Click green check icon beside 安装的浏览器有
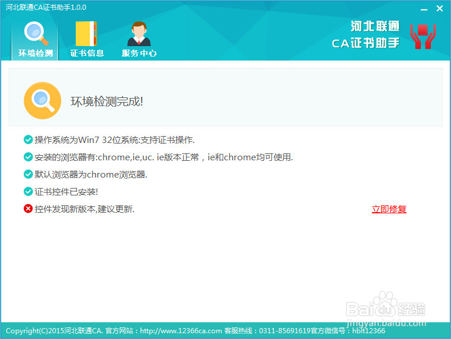The width and height of the screenshot is (451, 339). tap(28, 157)
